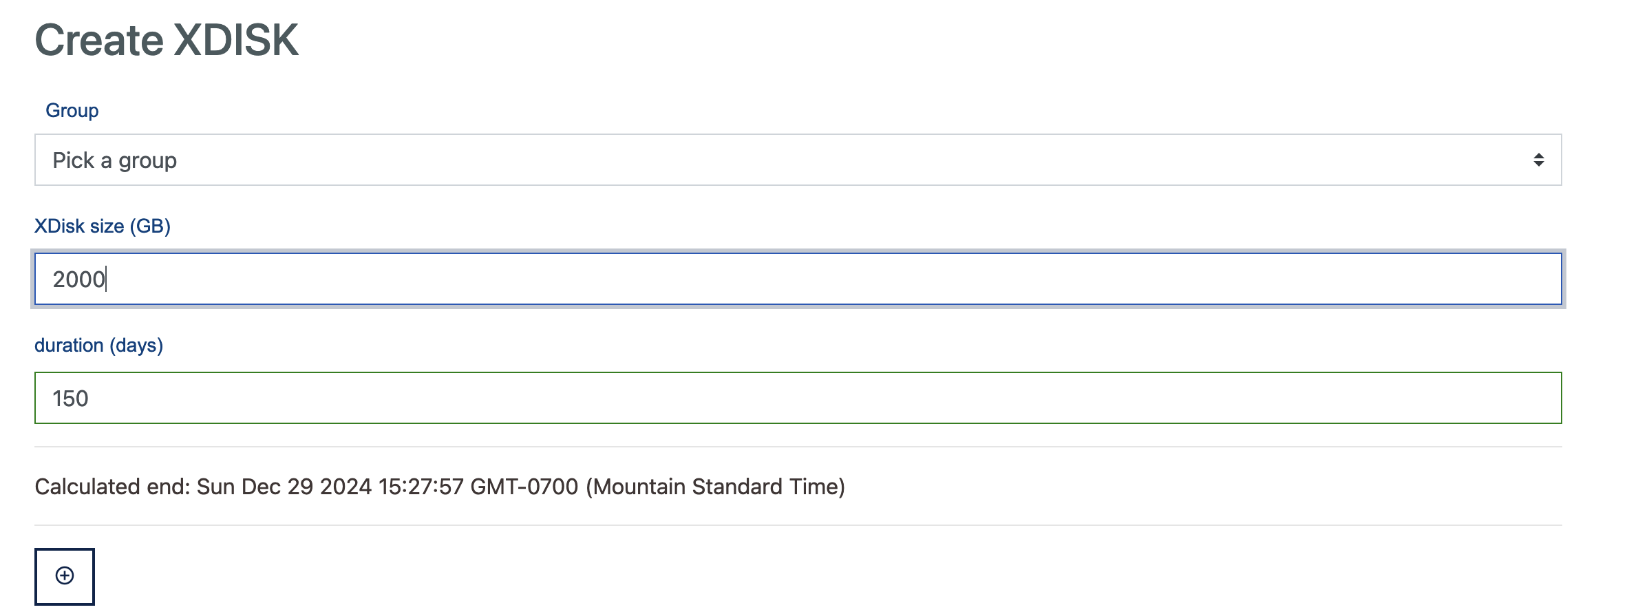The height and width of the screenshot is (614, 1638).
Task: Click the up-down arrows on Group select
Action: (x=1539, y=160)
